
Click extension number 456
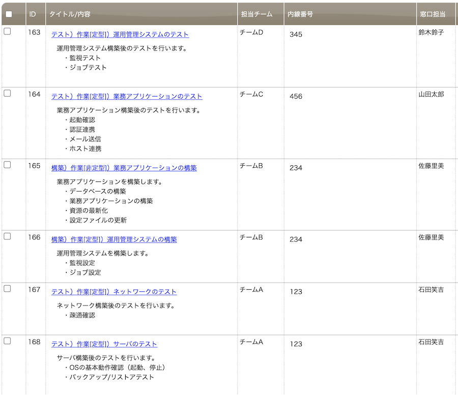pyautogui.click(x=296, y=96)
